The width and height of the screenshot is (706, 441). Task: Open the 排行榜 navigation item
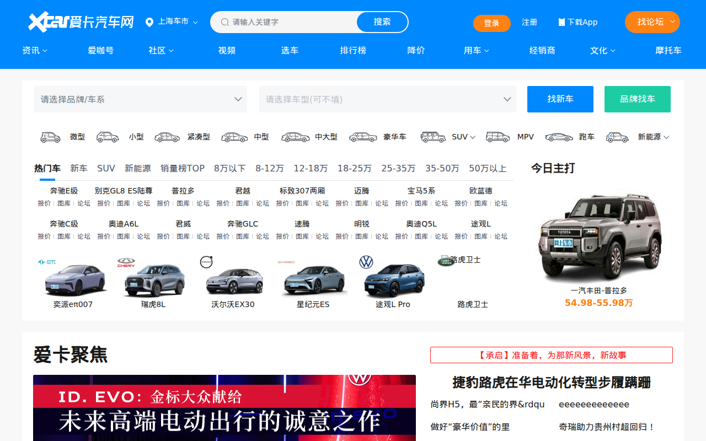click(353, 50)
